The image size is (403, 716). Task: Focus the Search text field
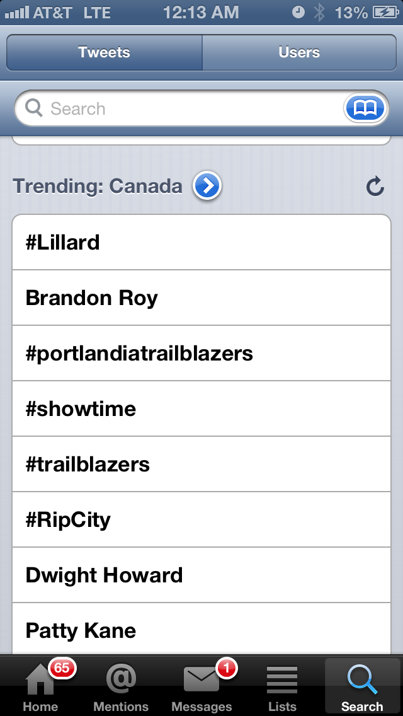pos(189,109)
